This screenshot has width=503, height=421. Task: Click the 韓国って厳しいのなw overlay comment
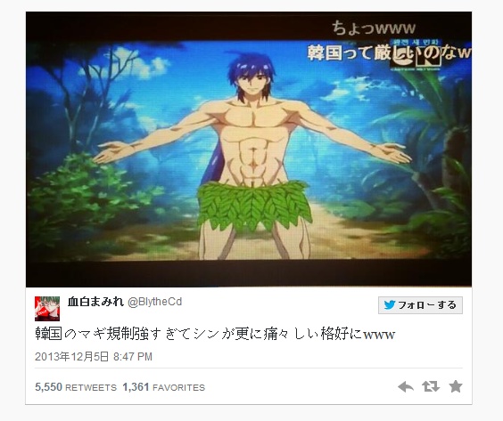[389, 53]
